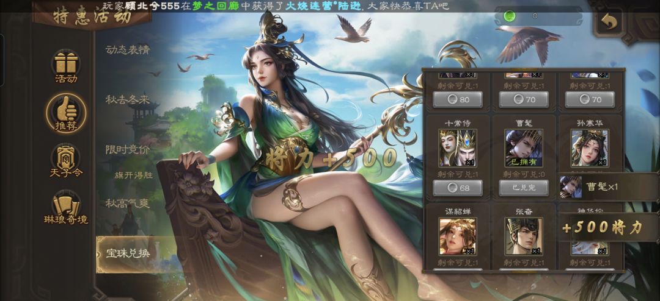Open the 天子令 icon in sidebar
Screen dimensions: 660x301
[66, 159]
